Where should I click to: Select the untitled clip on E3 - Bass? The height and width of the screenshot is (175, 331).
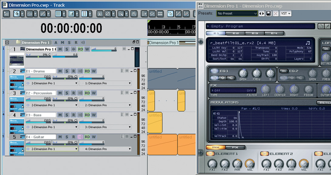pos(155,123)
